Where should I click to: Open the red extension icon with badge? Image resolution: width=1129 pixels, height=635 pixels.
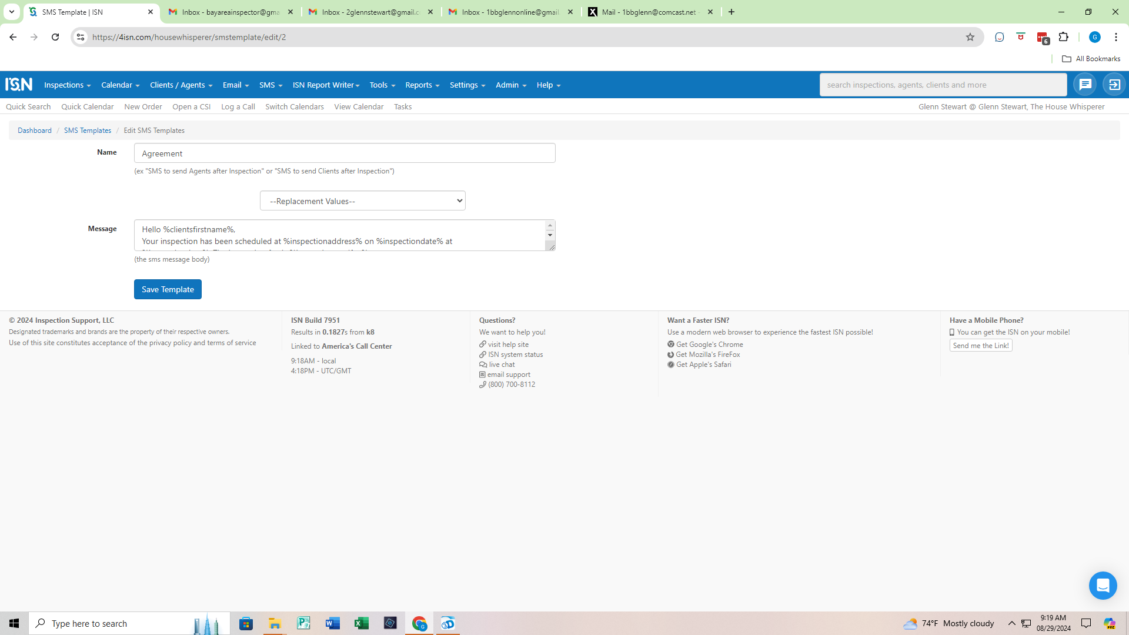click(1043, 38)
